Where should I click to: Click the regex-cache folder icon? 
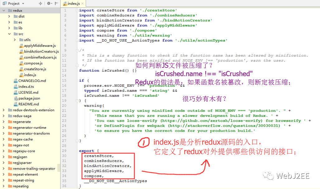click(10, 139)
